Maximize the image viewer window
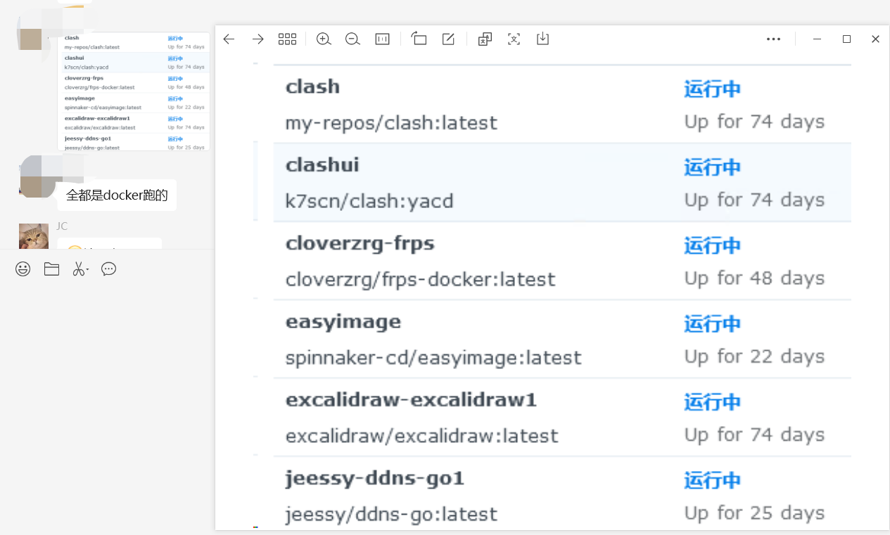This screenshot has width=890, height=535. coord(846,39)
